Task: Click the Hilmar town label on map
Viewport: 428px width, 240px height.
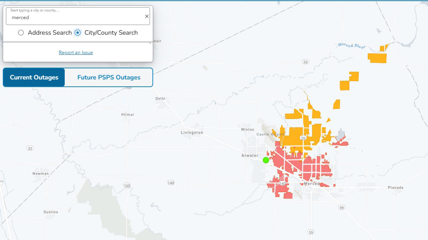Action: point(128,115)
